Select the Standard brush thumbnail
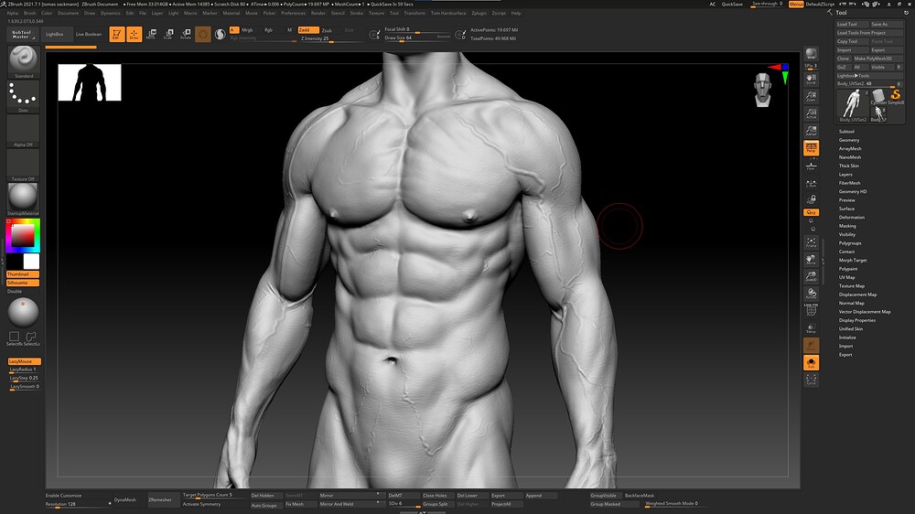 point(24,62)
